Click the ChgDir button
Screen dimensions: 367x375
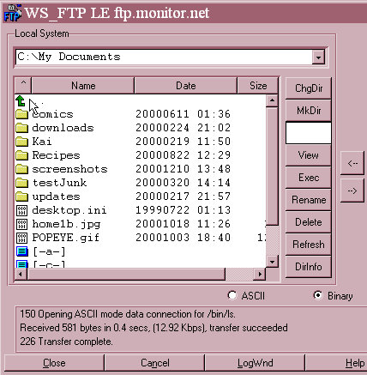coord(309,88)
